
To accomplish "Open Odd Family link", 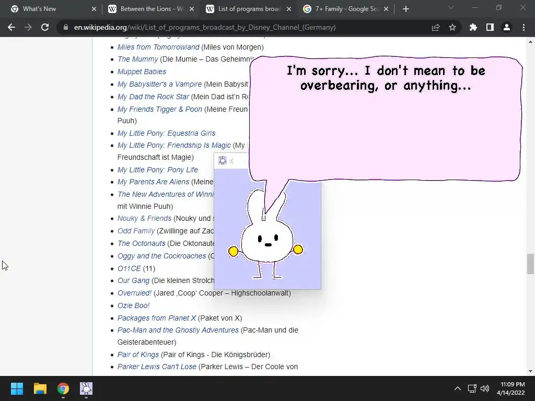I will 136,231.
